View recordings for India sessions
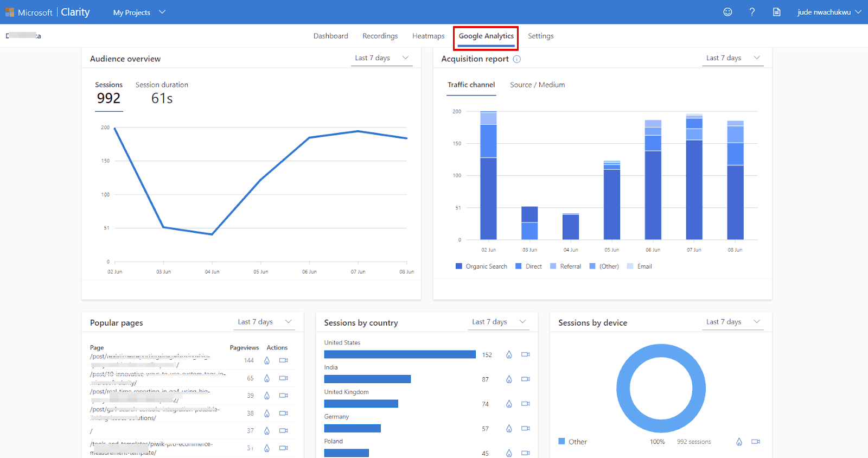The image size is (868, 458). coord(525,379)
